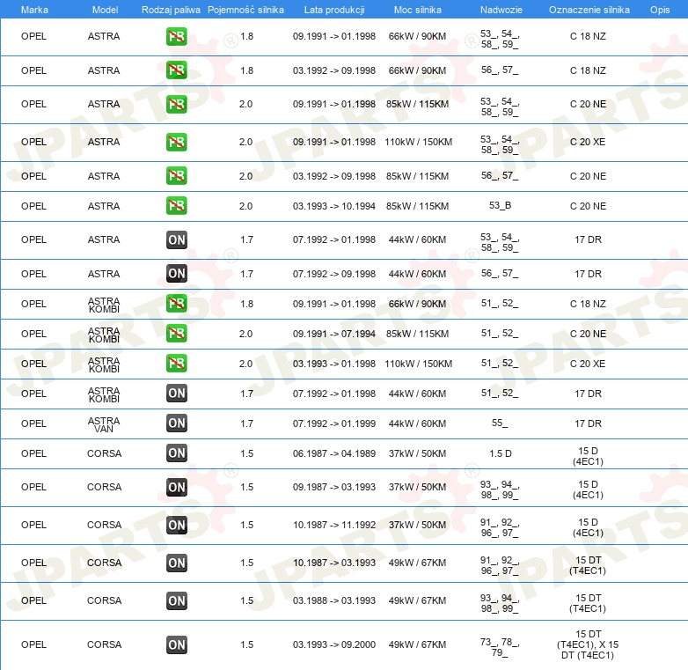
Task: Click '110kW / 150KM' in the Astra Kombi row
Action: [x=418, y=364]
